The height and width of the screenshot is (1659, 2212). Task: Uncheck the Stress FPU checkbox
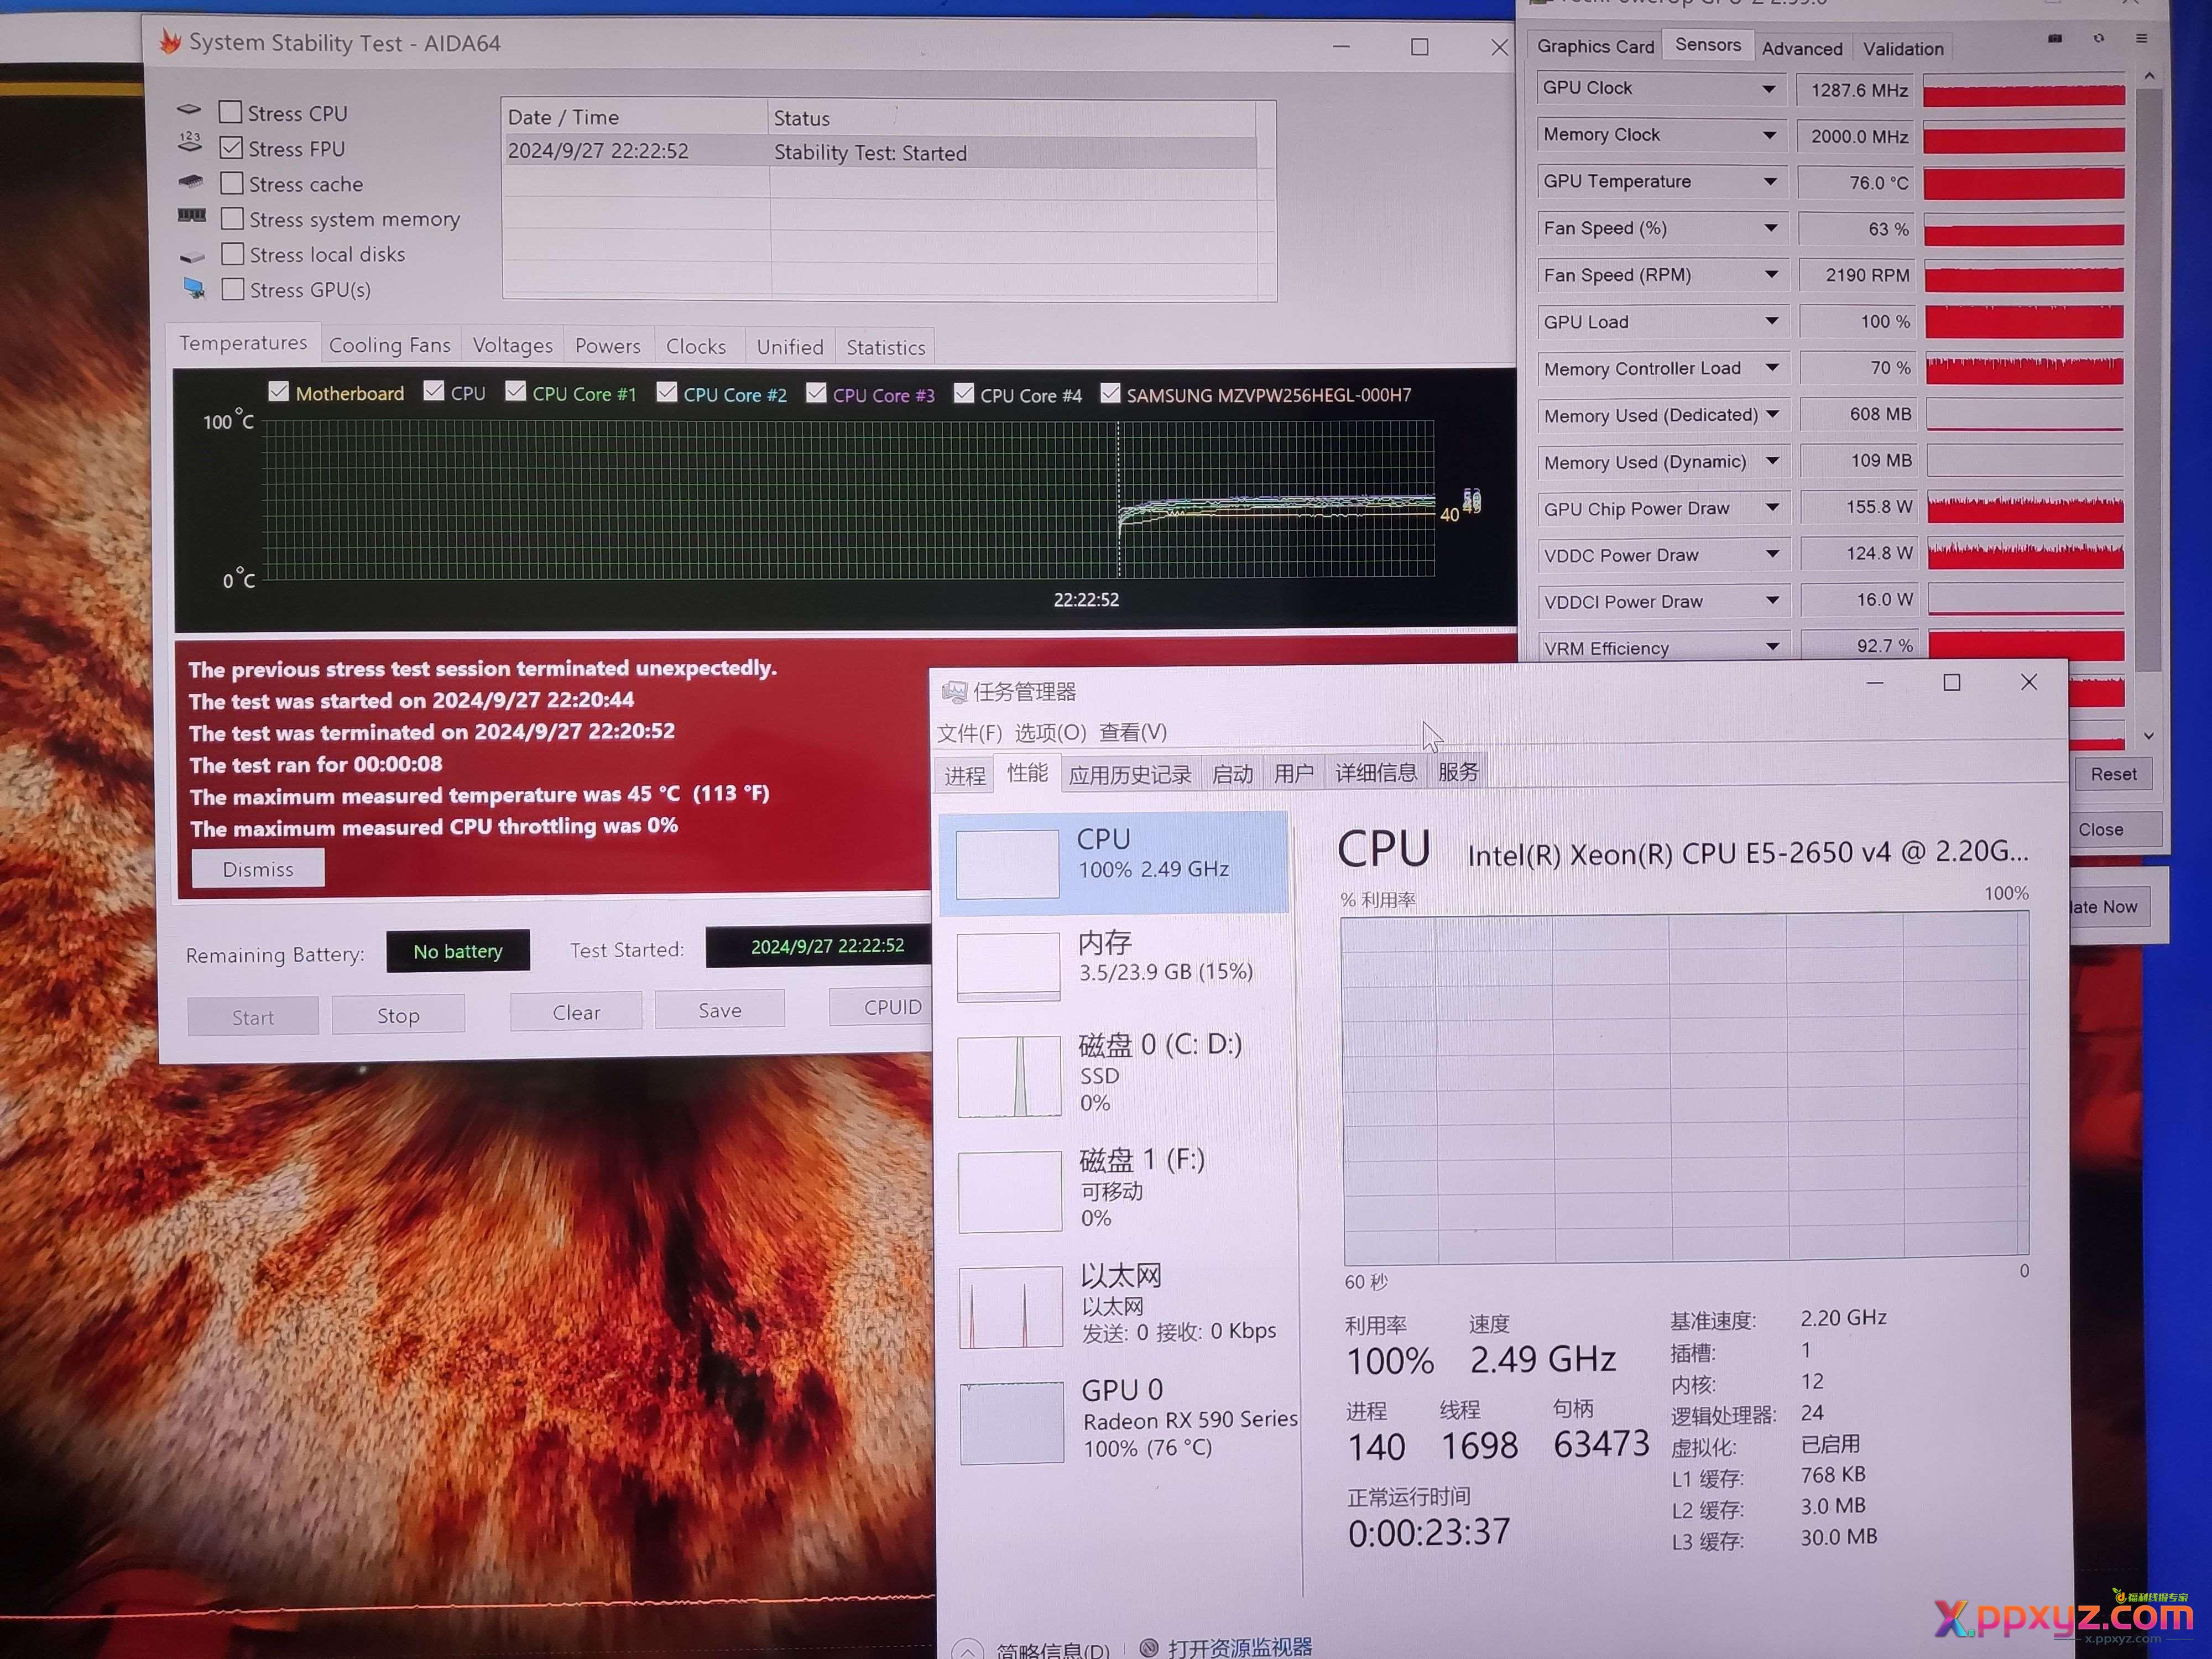coord(231,147)
